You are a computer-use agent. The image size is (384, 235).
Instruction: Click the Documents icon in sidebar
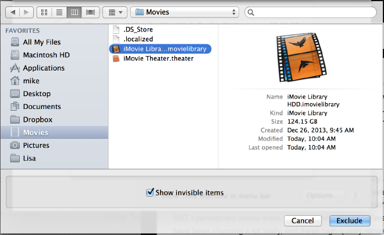(x=15, y=106)
